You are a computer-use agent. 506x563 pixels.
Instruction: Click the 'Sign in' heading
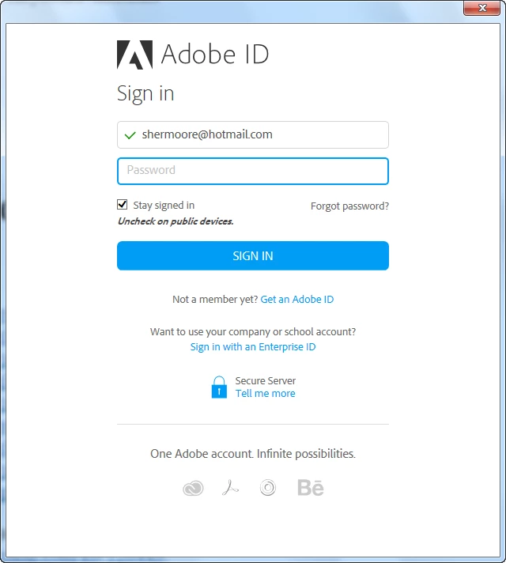(x=145, y=94)
